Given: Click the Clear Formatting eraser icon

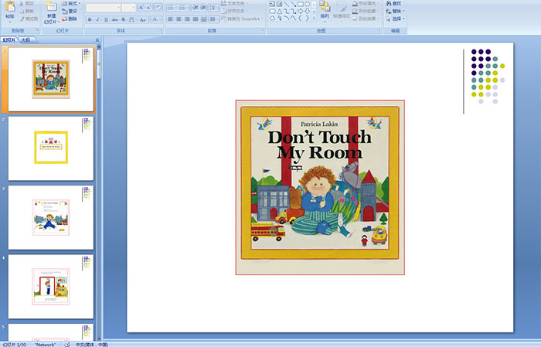Looking at the screenshot, I should tap(158, 7).
